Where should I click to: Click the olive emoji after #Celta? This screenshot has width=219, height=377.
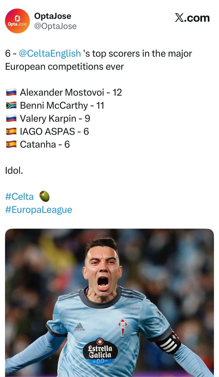coord(44,196)
